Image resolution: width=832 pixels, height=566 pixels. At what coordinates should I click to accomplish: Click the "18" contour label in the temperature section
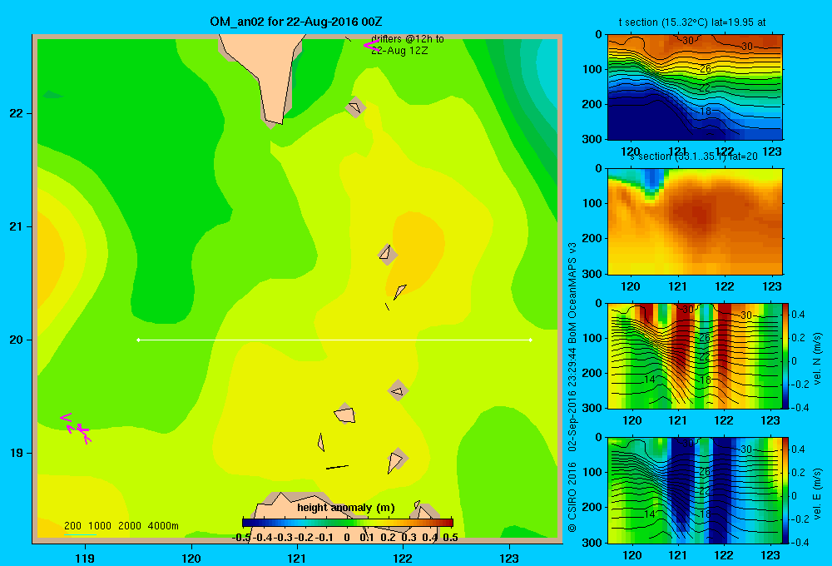pyautogui.click(x=705, y=111)
